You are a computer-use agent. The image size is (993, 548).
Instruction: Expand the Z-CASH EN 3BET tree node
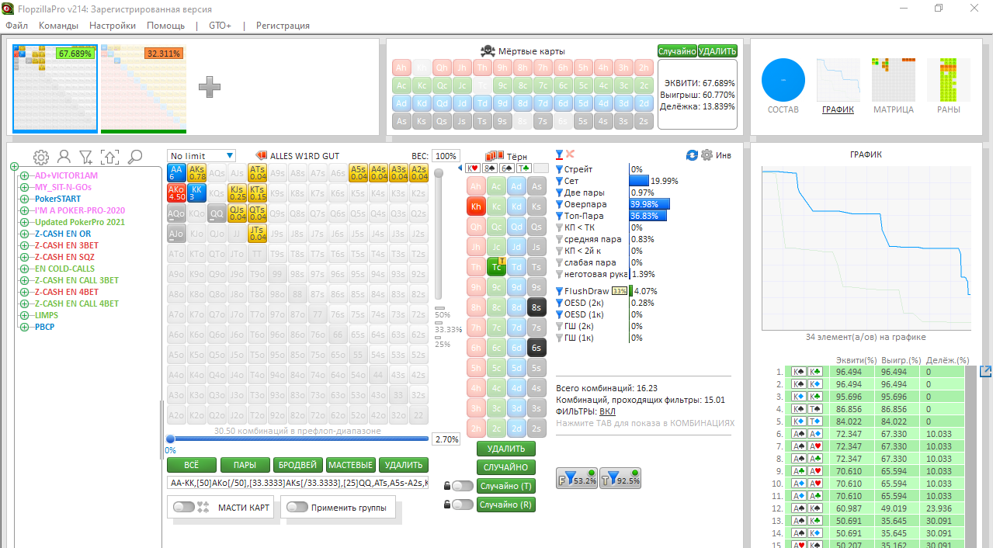24,245
